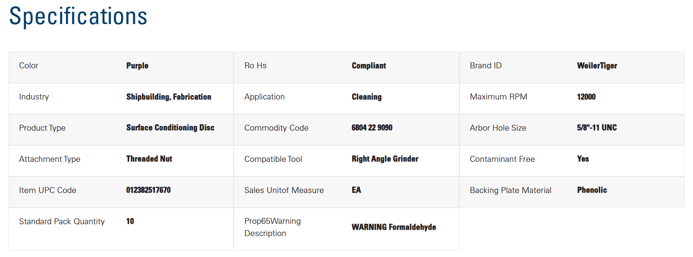Click the RoHS Compliant value

[368, 66]
